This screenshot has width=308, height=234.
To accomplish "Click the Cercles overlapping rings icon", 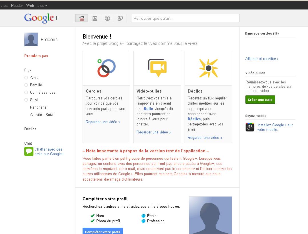I will 106,68.
